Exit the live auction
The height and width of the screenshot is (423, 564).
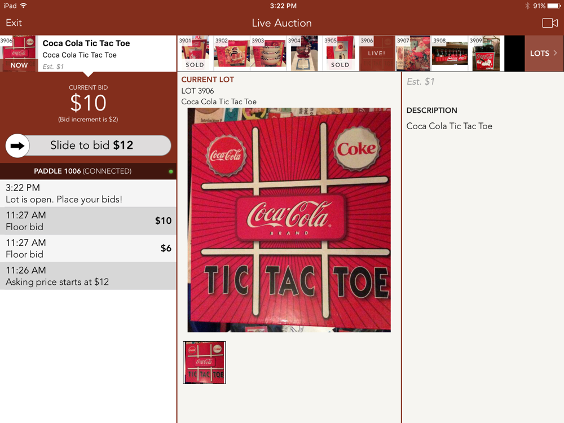14,23
